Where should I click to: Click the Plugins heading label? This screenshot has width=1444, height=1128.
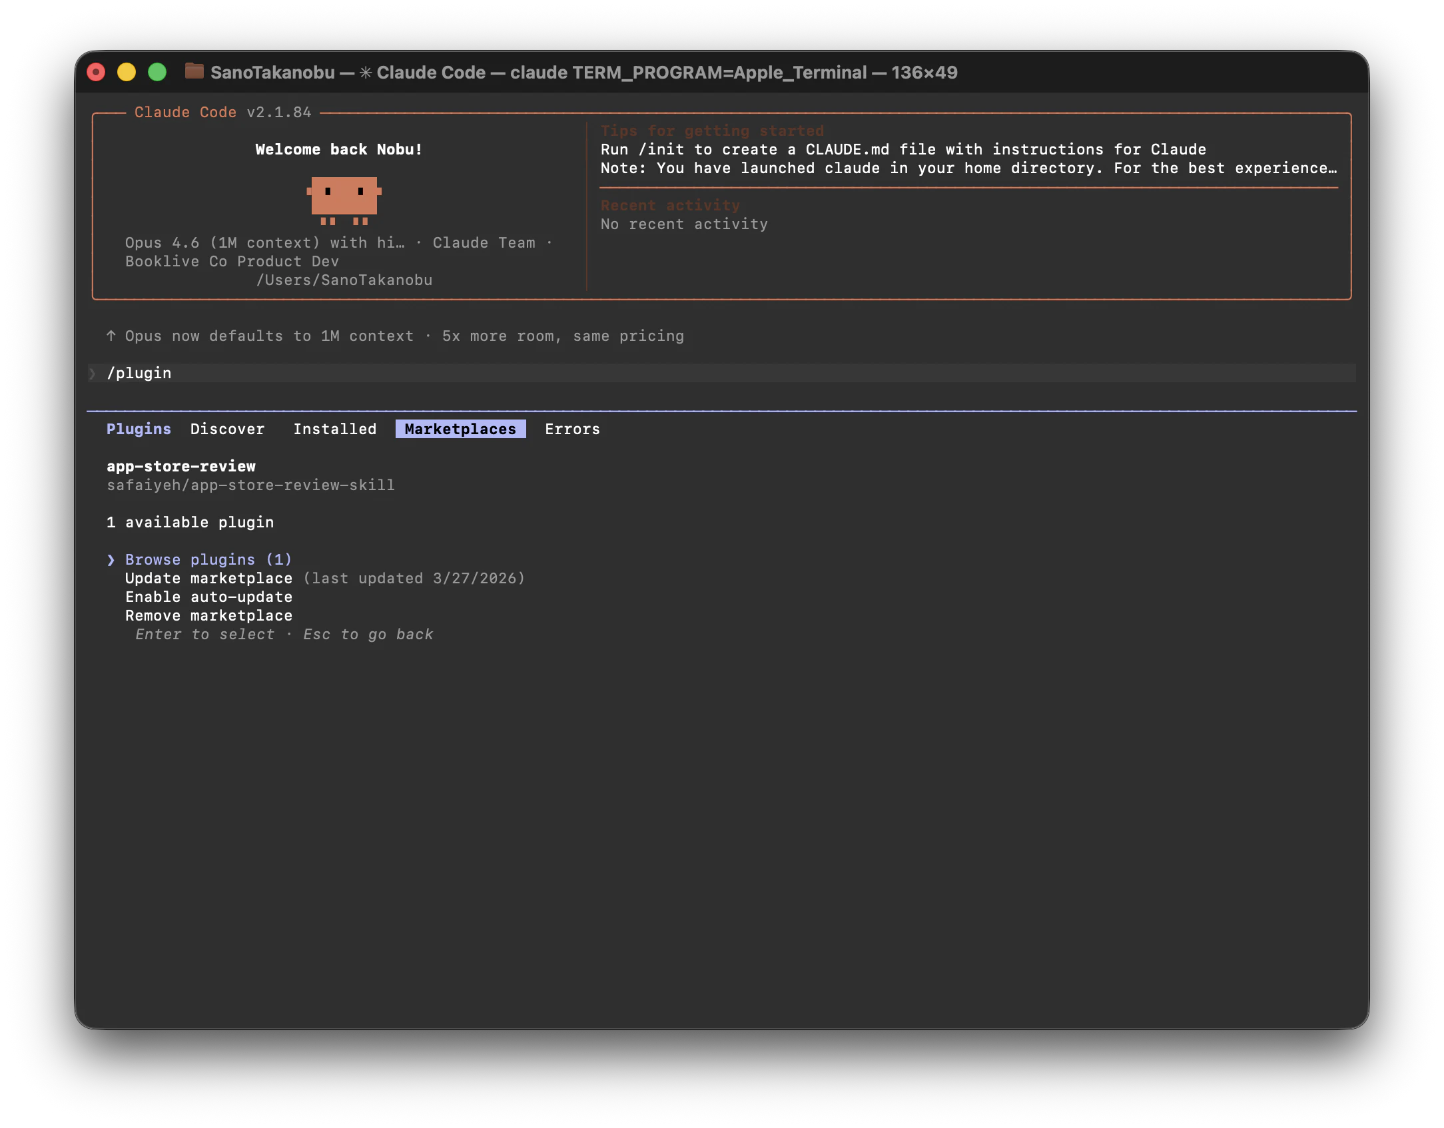click(139, 429)
